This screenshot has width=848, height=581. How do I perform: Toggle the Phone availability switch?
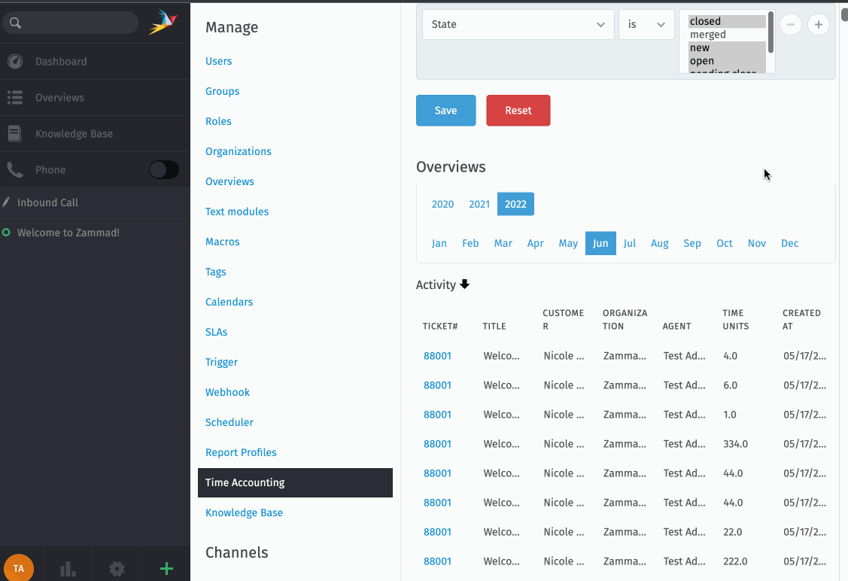click(163, 170)
